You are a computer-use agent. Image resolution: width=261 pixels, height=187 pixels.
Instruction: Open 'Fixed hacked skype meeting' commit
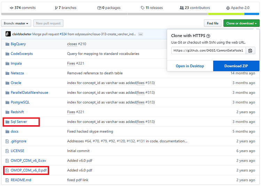coord(90,131)
